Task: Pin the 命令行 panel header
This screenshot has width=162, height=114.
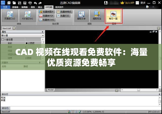Action: click(159, 94)
